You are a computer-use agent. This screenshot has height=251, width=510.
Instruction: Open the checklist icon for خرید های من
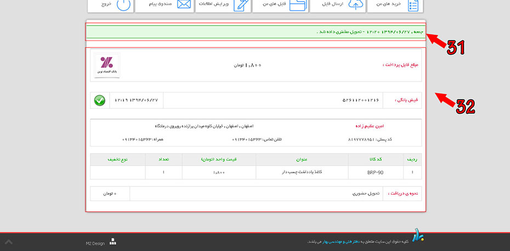412,4
